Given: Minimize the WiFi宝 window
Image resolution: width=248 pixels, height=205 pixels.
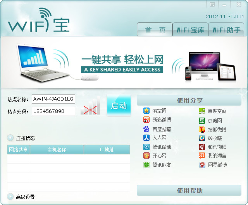Looking at the screenshot, I should (x=224, y=5).
